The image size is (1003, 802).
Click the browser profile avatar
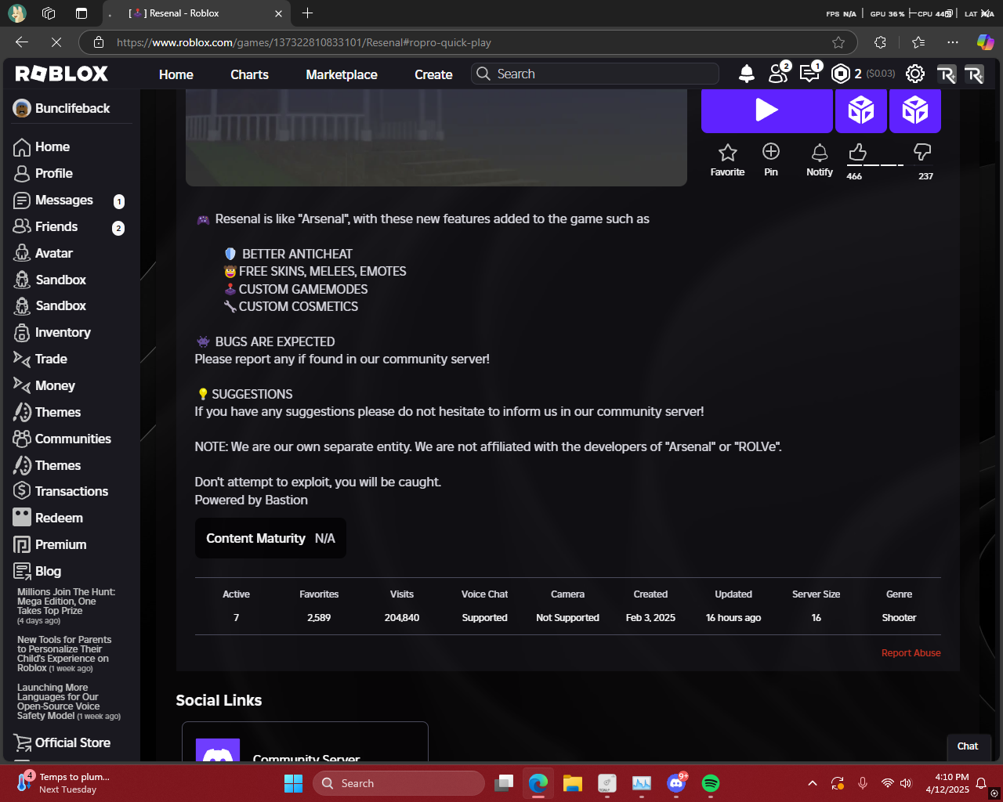pos(16,13)
